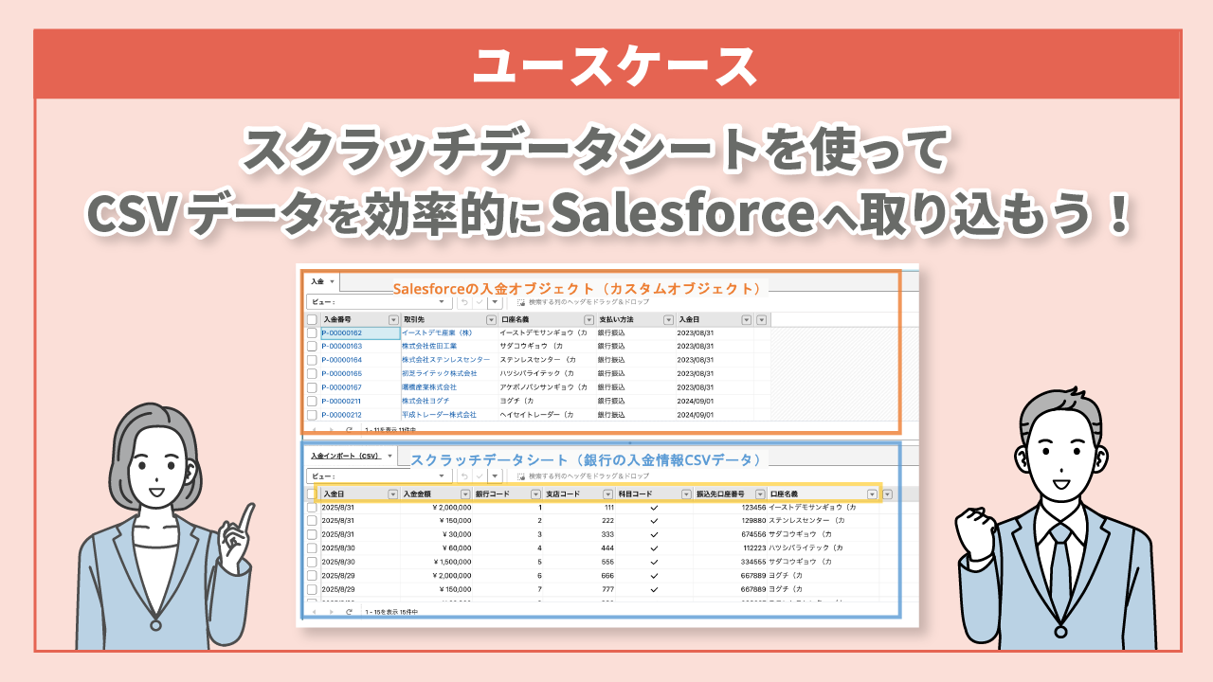Open the dropdown arrow on the 入金インポート（CSV） tab
Viewport: 1213px width, 682px height.
389,456
